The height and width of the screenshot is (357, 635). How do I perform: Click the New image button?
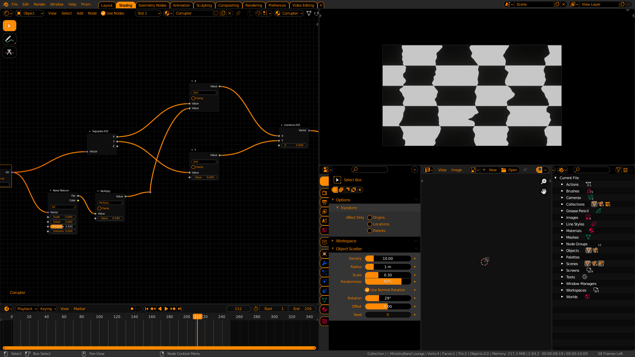point(489,170)
